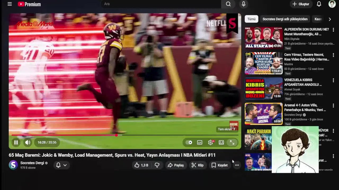Open options menu for Cem Yılmaz video
The image size is (339, 190).
click(333, 55)
